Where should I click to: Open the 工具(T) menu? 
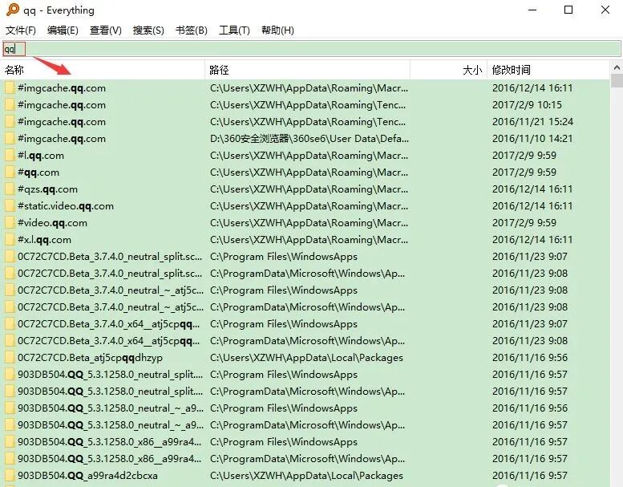234,30
